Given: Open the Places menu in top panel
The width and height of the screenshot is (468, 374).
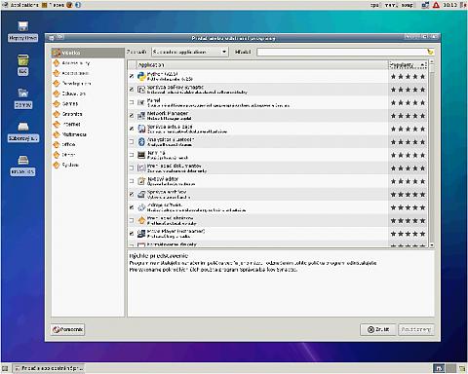Looking at the screenshot, I should click(54, 5).
